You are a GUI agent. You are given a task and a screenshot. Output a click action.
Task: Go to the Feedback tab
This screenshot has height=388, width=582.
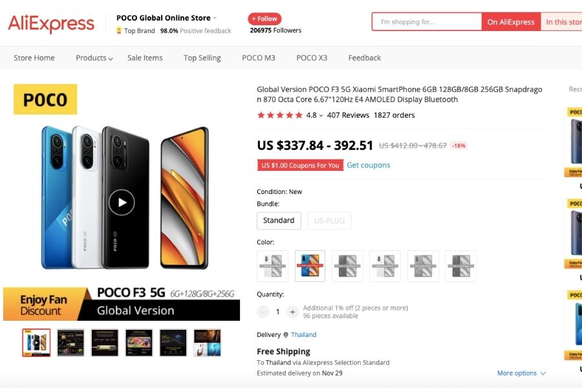365,58
